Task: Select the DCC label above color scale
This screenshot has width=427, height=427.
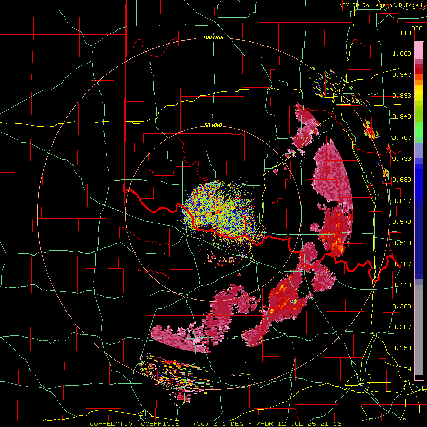Action: [417, 28]
